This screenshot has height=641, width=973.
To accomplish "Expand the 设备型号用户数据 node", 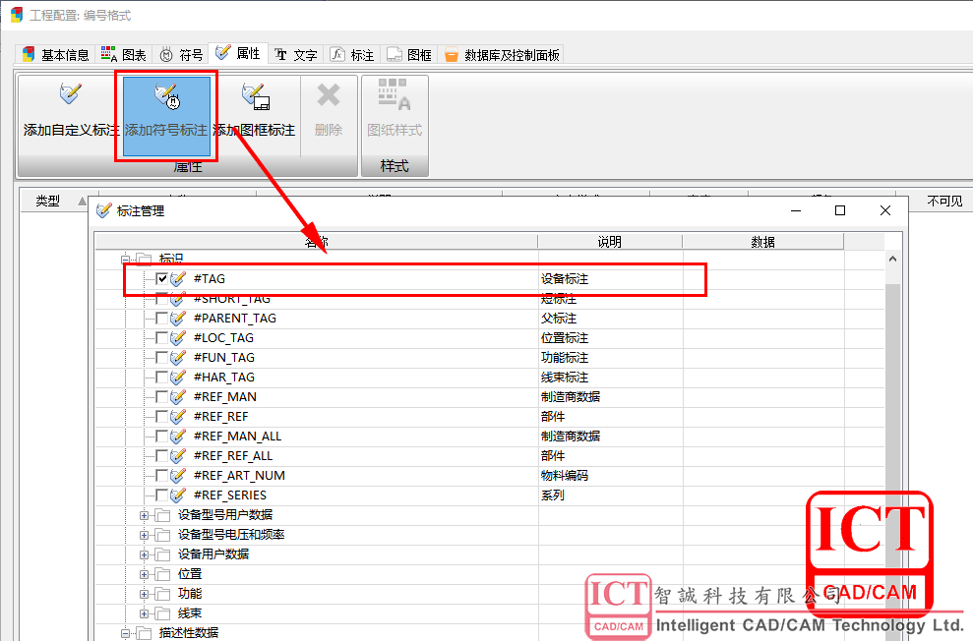I will 144,515.
